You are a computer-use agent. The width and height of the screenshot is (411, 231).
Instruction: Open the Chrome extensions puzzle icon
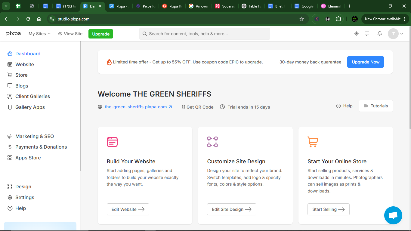coord(339,19)
